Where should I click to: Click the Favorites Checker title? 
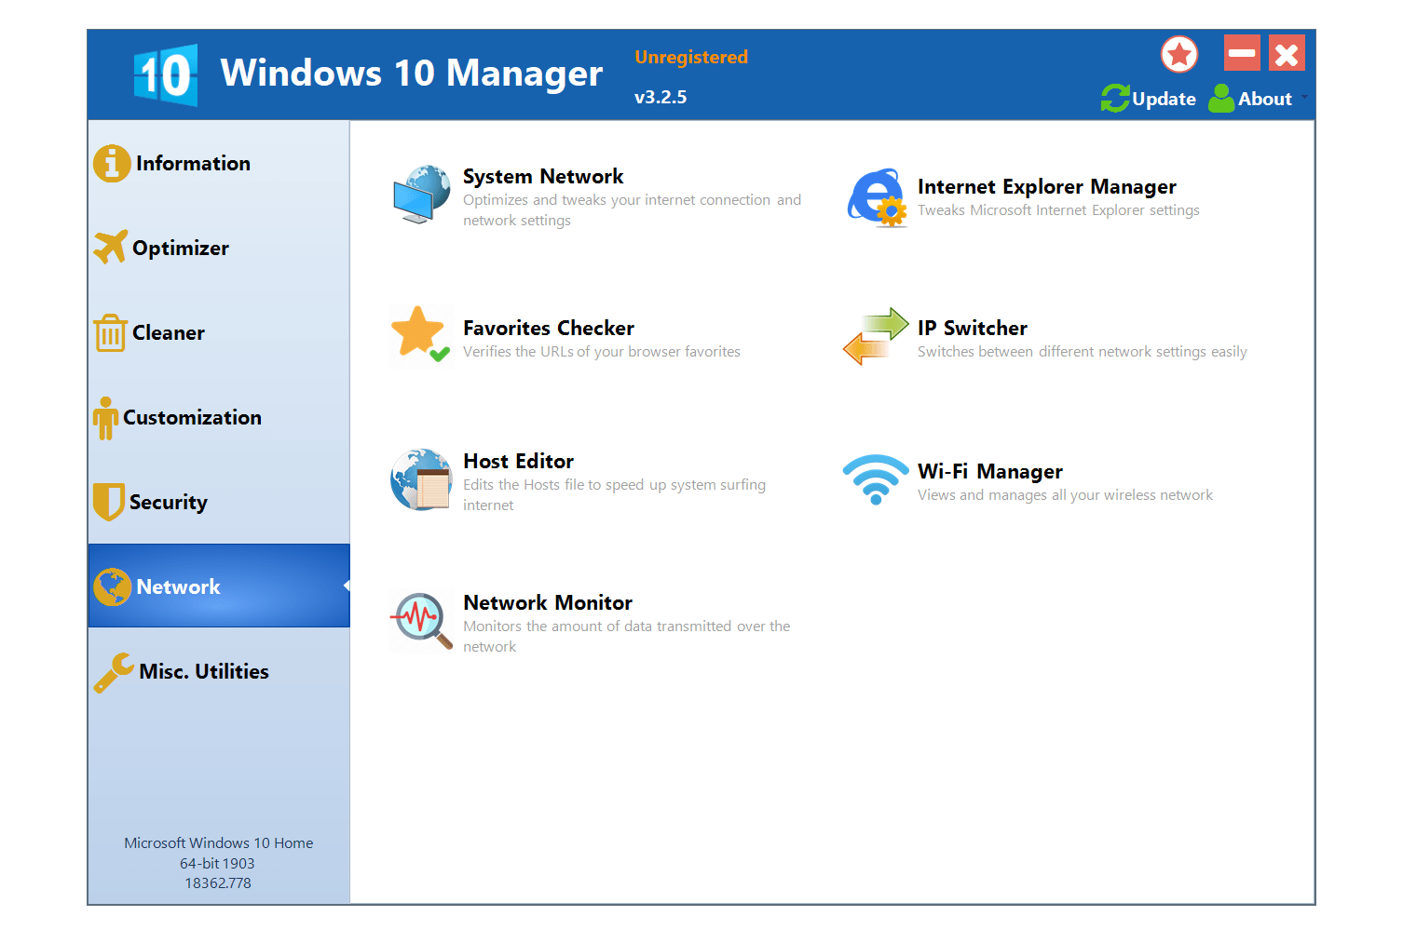click(549, 329)
